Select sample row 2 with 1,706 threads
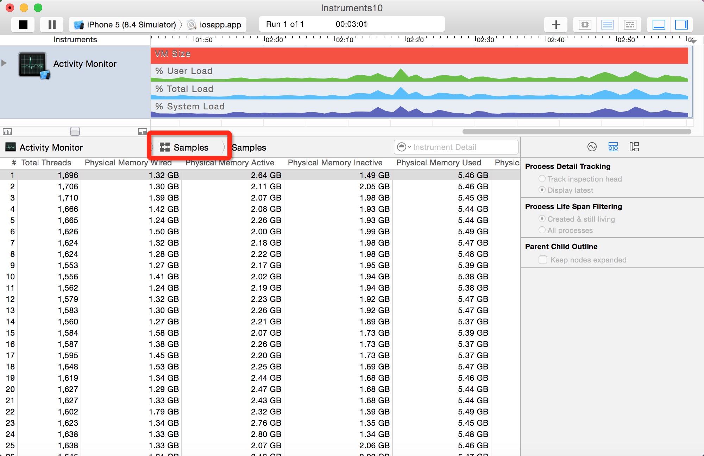 pos(260,186)
